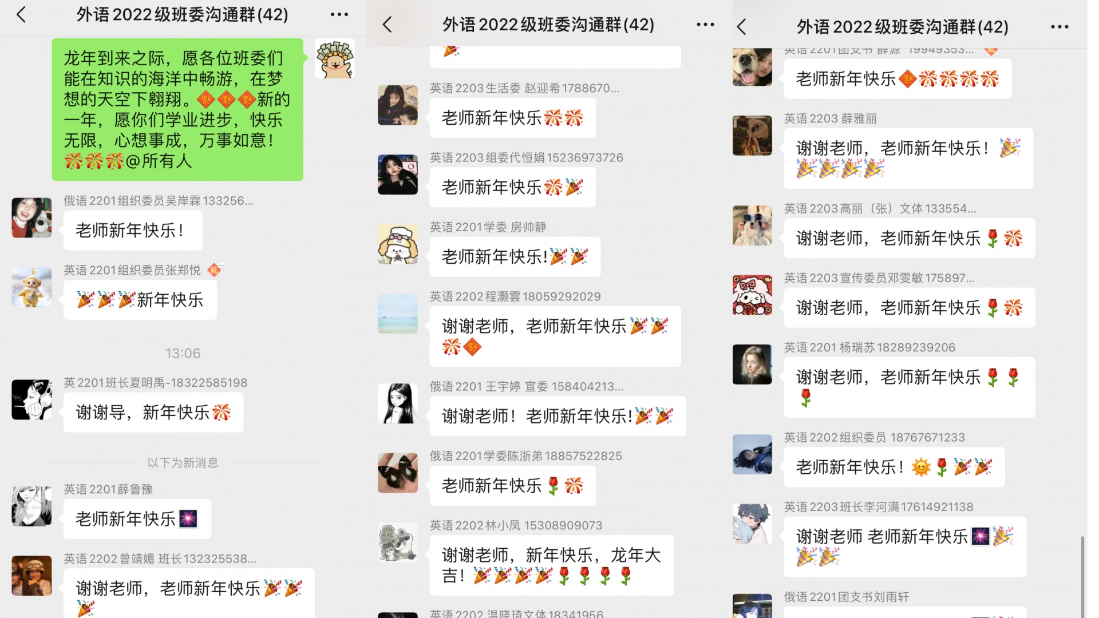Tap the @所有人 mention in green message
This screenshot has height=618, width=1099.
point(159,161)
